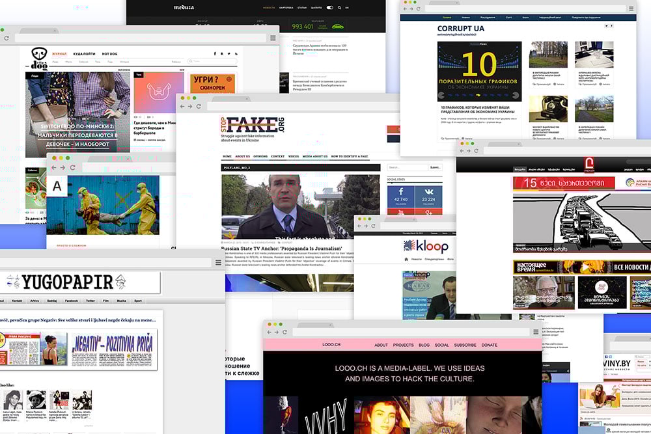Click back arrow in LOOO.CH browser window
The image size is (651, 434).
coord(270,332)
